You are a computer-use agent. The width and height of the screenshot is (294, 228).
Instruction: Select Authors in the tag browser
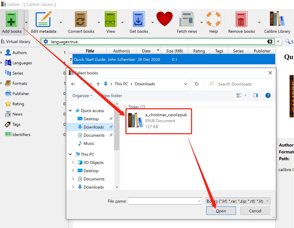(x=19, y=53)
